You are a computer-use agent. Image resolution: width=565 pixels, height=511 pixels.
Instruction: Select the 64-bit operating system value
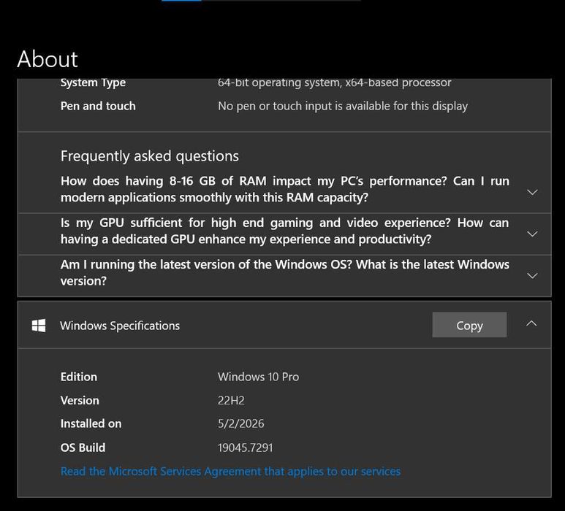pyautogui.click(x=334, y=82)
